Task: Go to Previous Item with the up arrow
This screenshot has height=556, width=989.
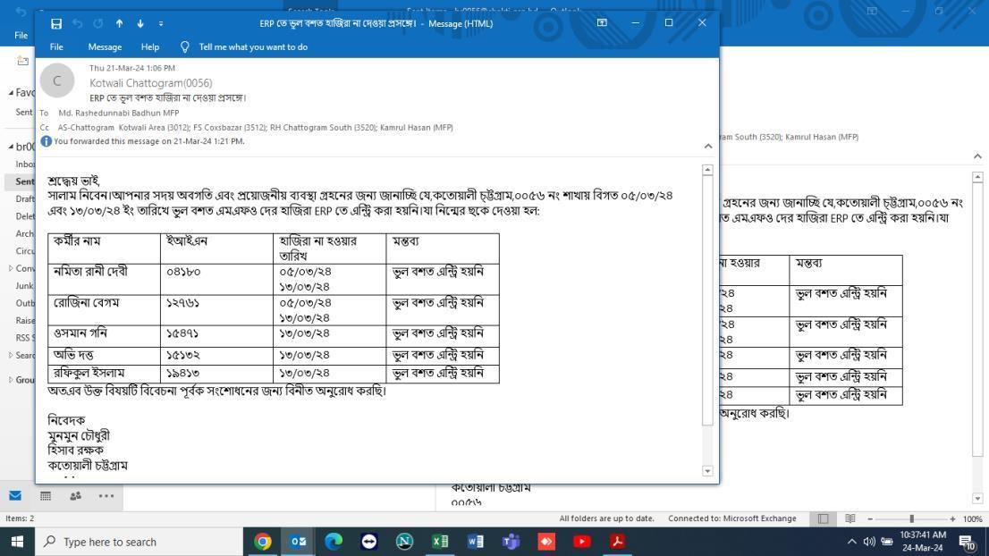Action: pos(119,24)
